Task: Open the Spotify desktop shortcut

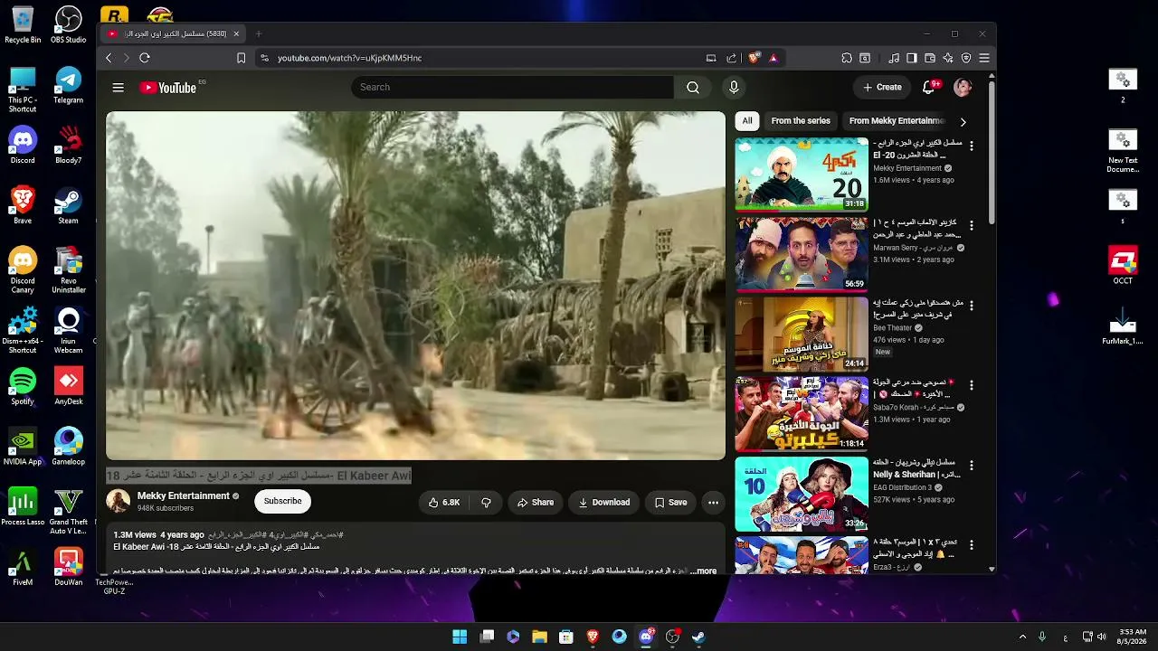Action: [x=23, y=386]
